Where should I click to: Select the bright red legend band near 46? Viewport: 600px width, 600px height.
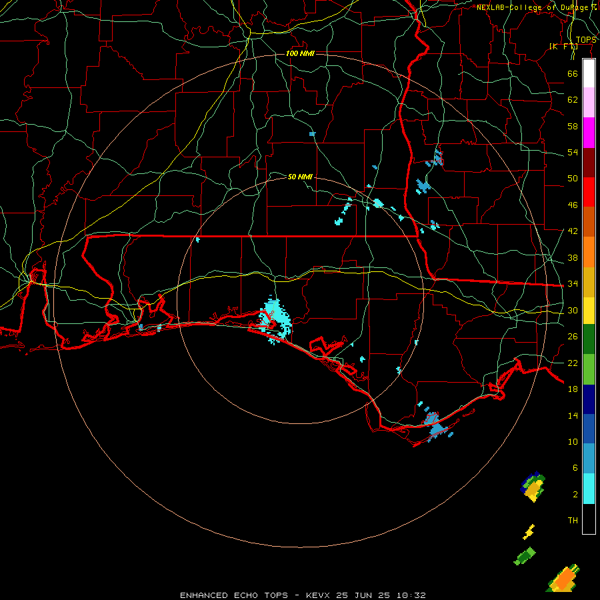tap(589, 192)
